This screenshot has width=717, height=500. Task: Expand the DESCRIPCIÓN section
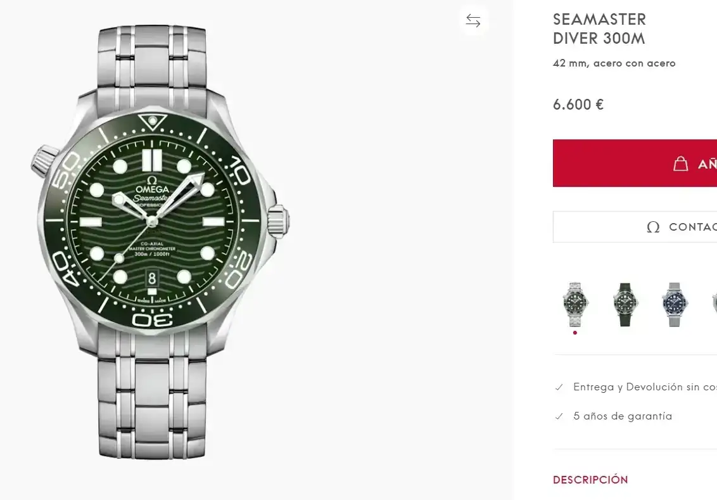(x=590, y=480)
